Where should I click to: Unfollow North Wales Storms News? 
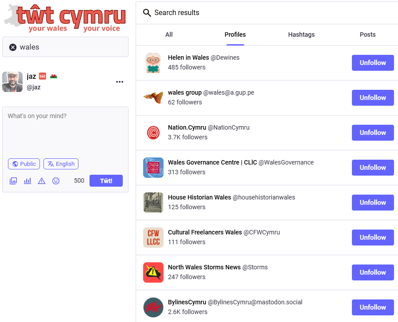372,272
